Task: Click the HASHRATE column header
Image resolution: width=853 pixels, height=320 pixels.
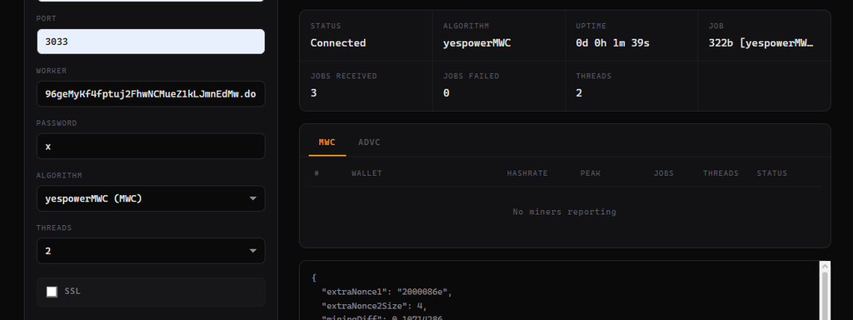Action: point(527,173)
